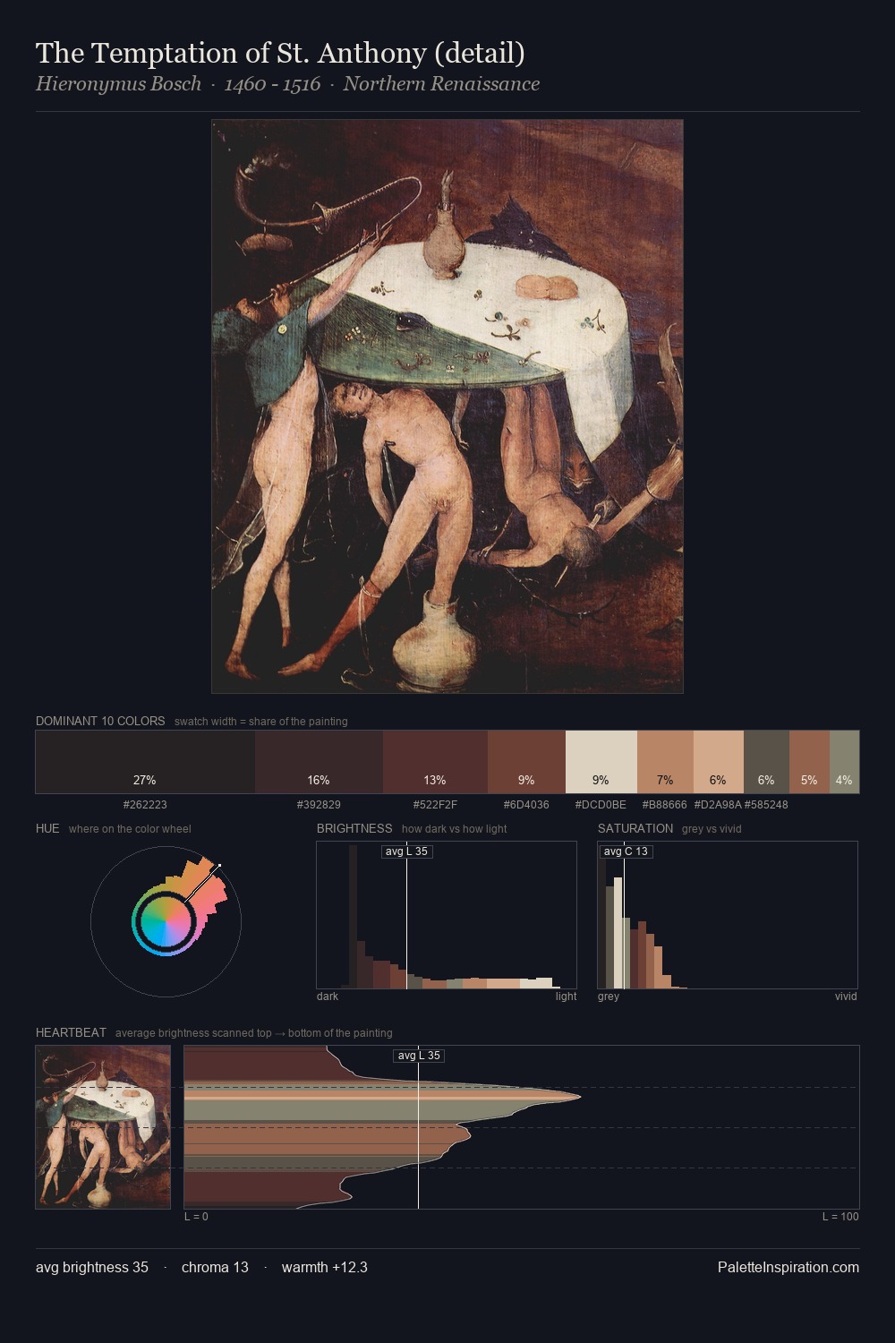Pick the 6% peach swatch above #D2A98A

click(719, 762)
